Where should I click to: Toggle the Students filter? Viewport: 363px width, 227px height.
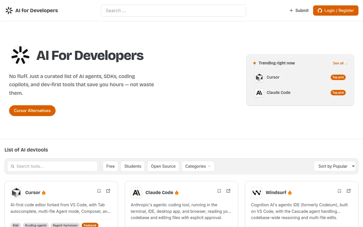click(x=133, y=166)
